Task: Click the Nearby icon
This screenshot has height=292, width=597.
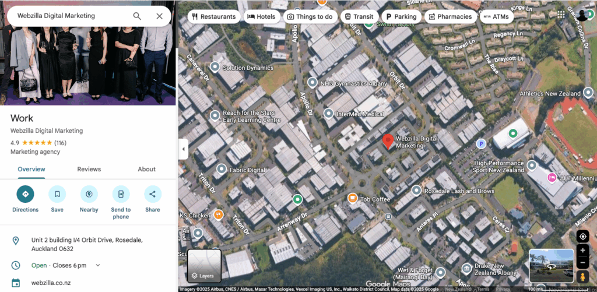Action: coord(89,194)
